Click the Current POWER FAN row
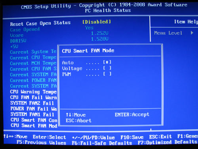Image resolution: width=198 pixels, height=149 pixels. tap(33, 80)
